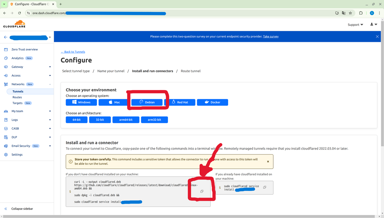Open the tab search dropdown arrow

pos(4,4)
